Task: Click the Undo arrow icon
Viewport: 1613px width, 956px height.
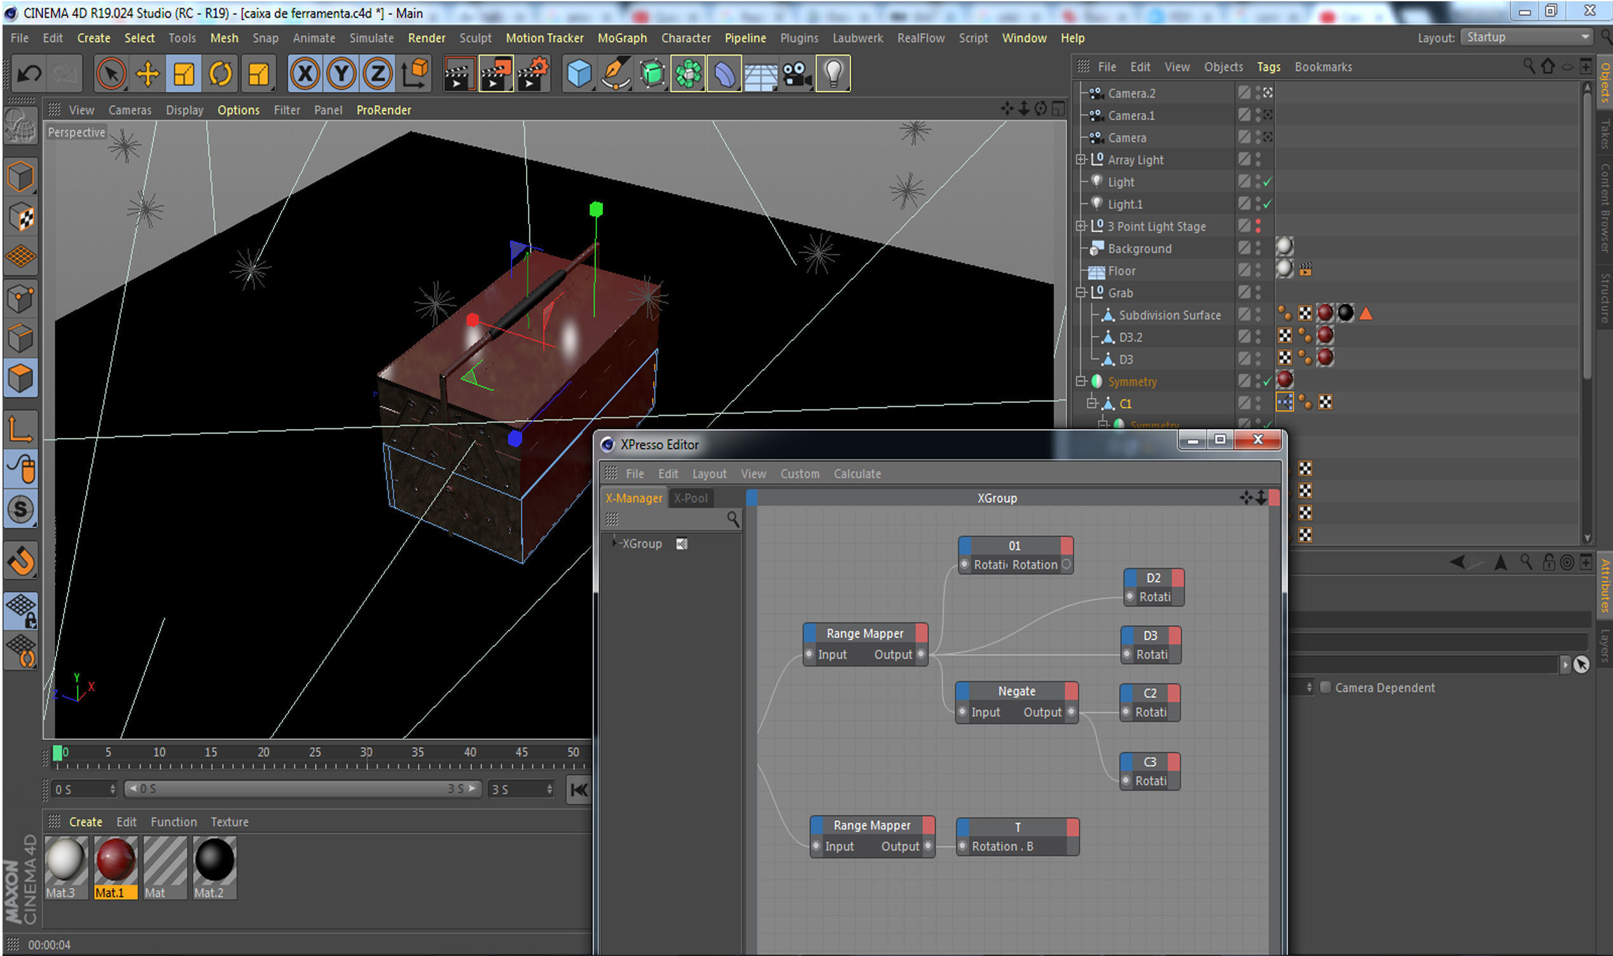Action: pyautogui.click(x=29, y=74)
